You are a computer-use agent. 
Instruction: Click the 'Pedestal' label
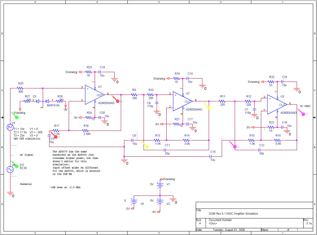tap(26, 184)
